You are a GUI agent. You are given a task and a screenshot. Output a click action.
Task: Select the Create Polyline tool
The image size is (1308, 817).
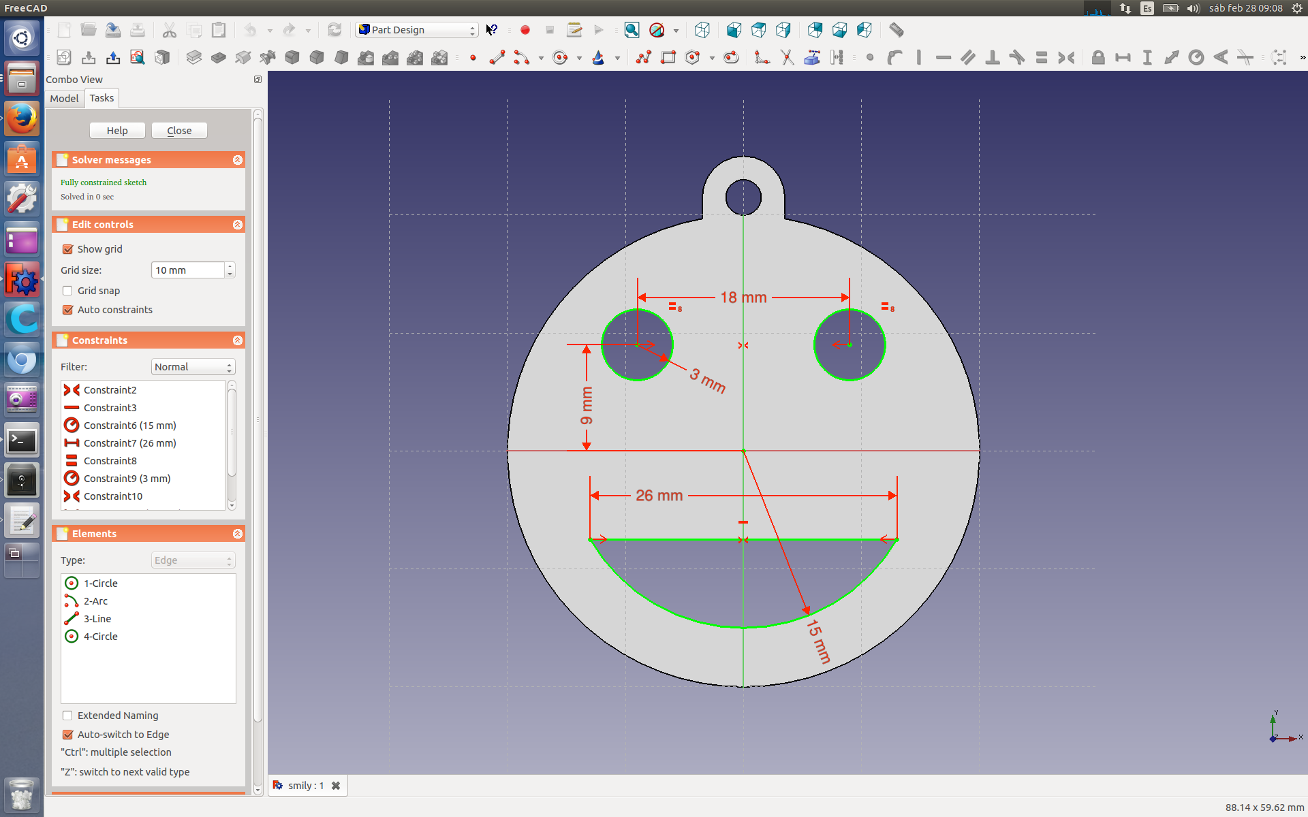click(x=644, y=58)
